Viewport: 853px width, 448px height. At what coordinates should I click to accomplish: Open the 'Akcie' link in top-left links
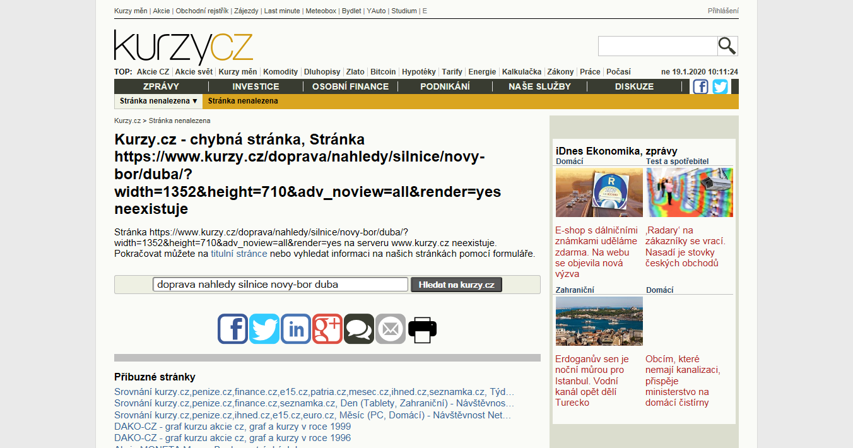(161, 11)
